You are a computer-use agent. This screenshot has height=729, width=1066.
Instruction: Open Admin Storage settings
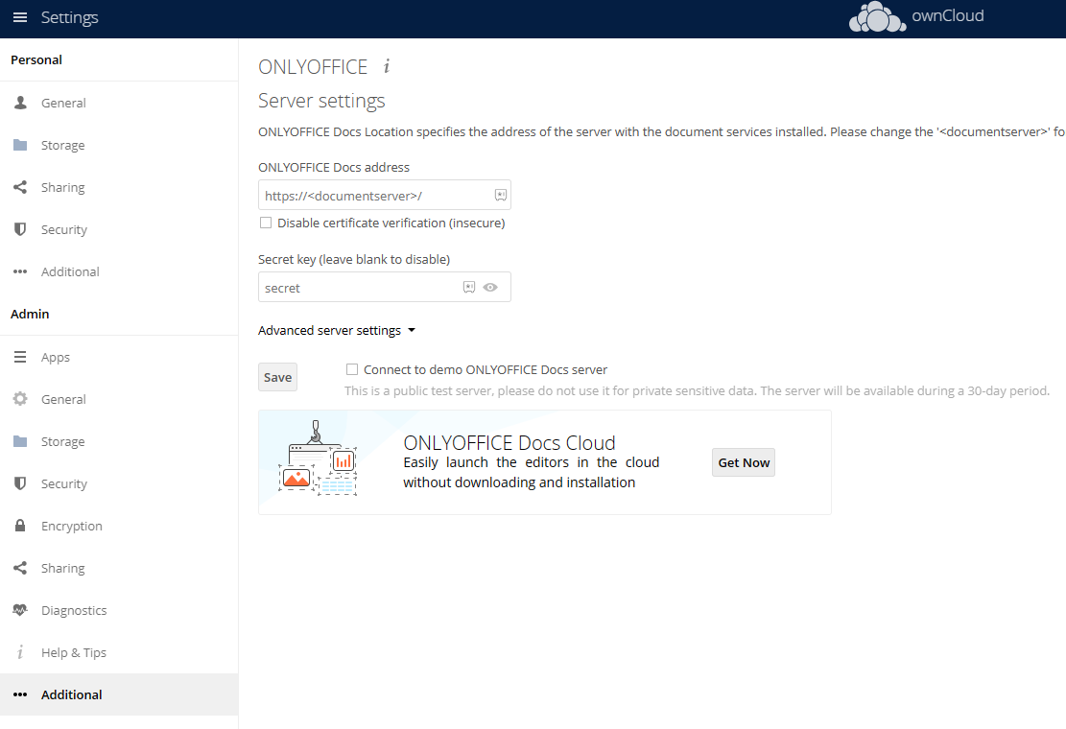pos(62,441)
